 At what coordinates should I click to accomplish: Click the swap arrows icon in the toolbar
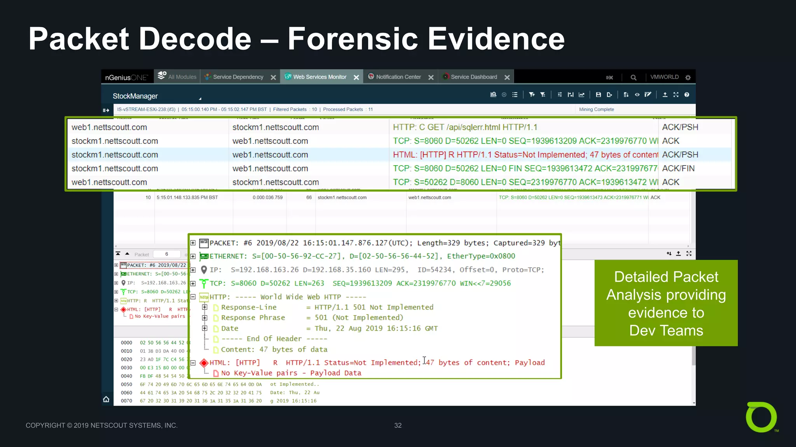560,95
